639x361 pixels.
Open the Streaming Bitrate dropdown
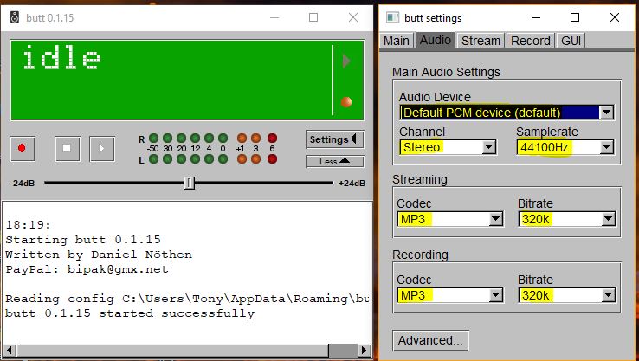click(567, 219)
